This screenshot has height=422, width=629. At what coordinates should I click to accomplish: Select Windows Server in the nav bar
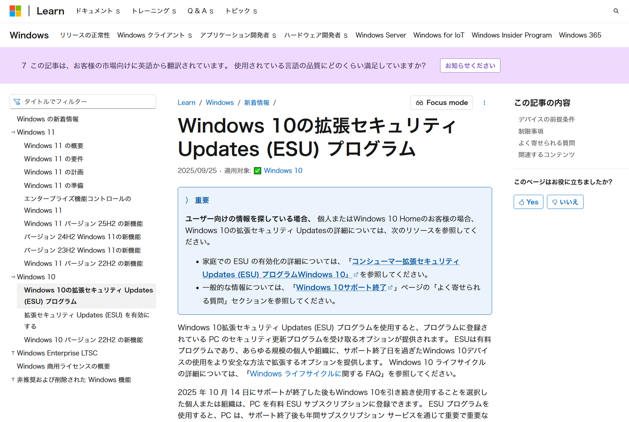[x=381, y=35]
